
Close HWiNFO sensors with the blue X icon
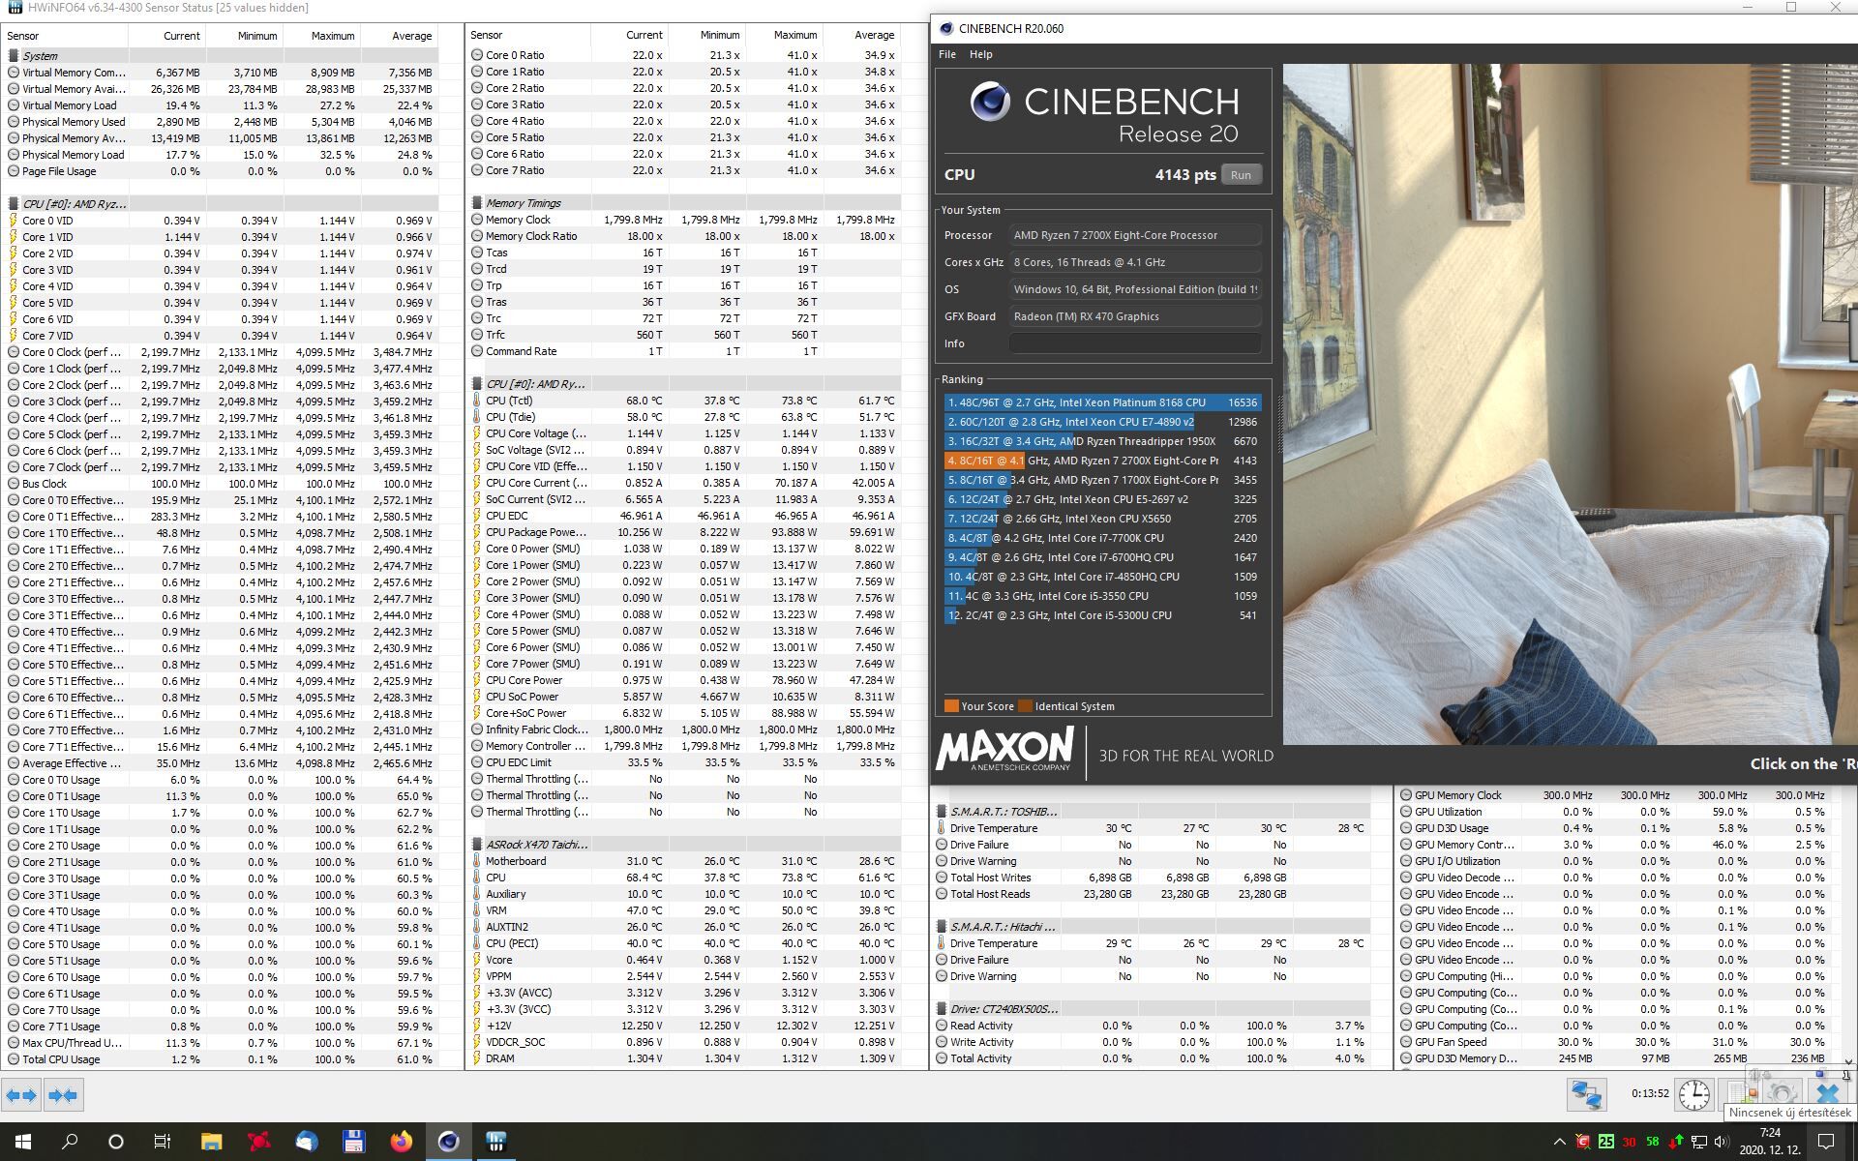pyautogui.click(x=1827, y=1094)
